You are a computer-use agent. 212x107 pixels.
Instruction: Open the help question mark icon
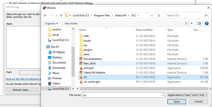coord(207,23)
